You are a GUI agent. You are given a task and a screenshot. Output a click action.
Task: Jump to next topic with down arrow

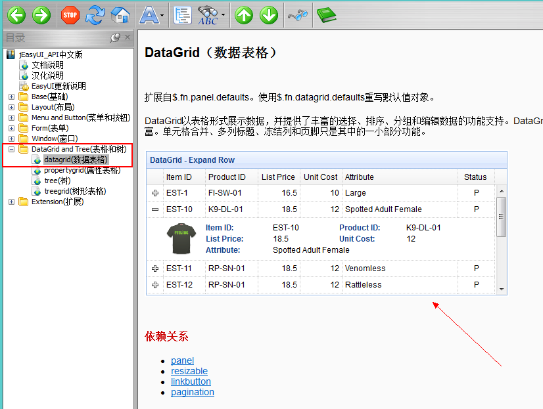point(269,15)
